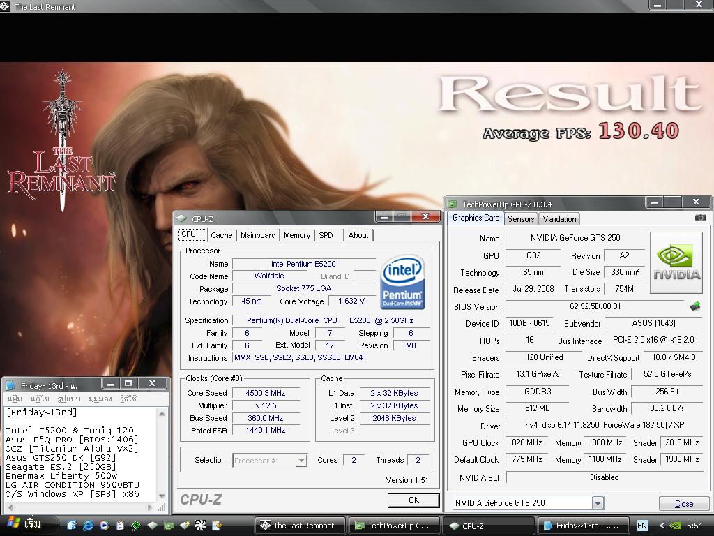Click Notepad vertical scrollbar down arrow
Screen dimensions: 714x536
[x=162, y=496]
